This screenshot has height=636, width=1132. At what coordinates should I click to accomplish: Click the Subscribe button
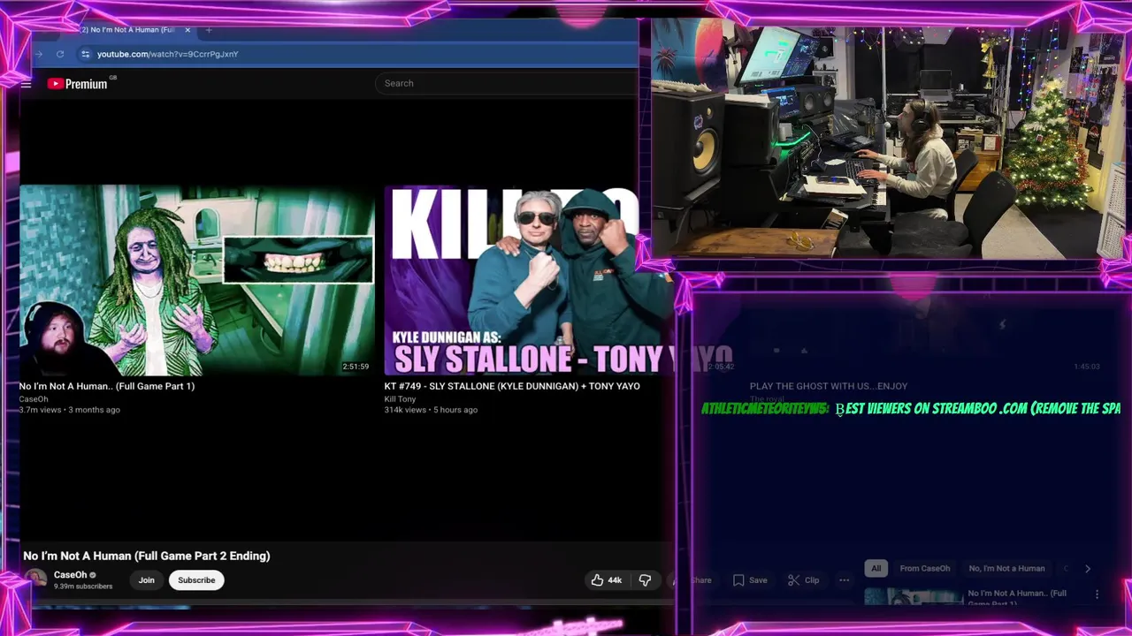(x=196, y=580)
